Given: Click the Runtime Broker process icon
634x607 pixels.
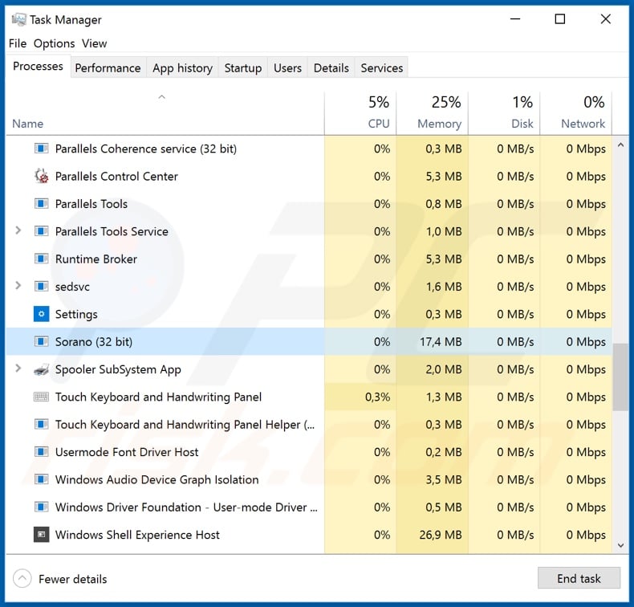Looking at the screenshot, I should pyautogui.click(x=41, y=259).
